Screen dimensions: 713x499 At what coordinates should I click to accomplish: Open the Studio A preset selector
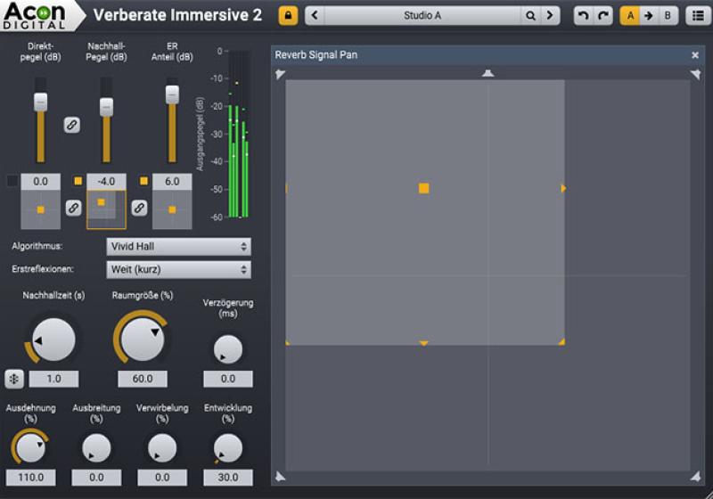pyautogui.click(x=422, y=15)
